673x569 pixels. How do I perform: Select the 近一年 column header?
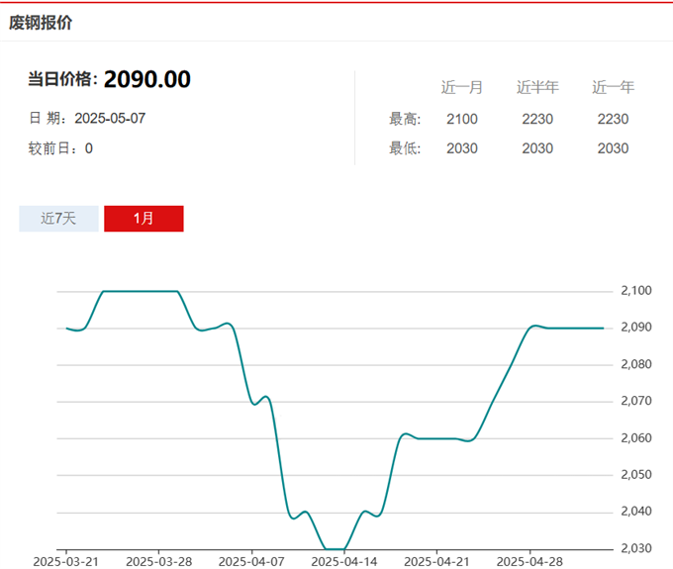point(613,87)
